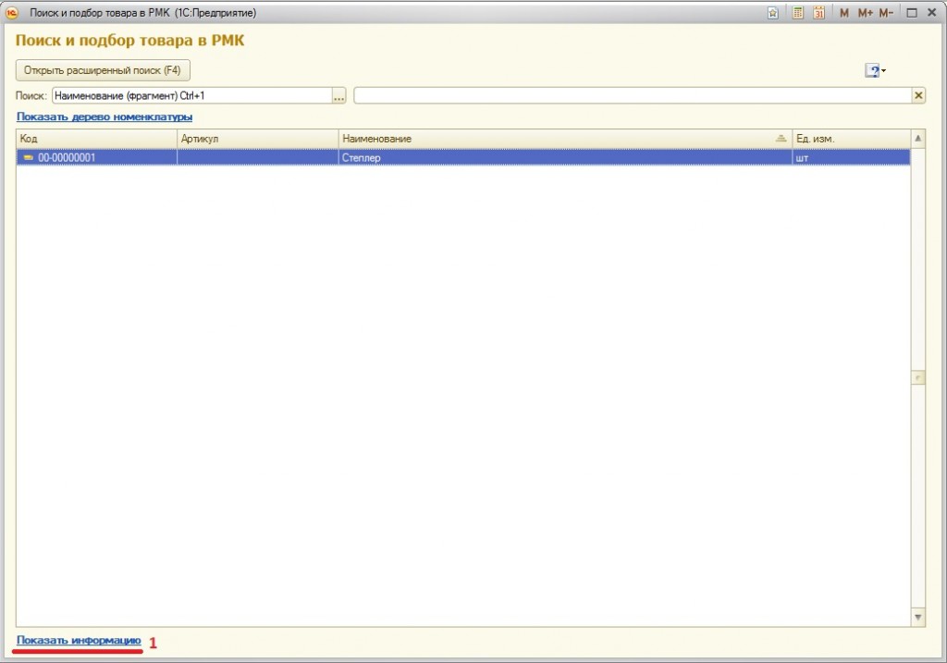947x663 pixels.
Task: Click the vertical scrollbar middle handle
Action: 918,377
